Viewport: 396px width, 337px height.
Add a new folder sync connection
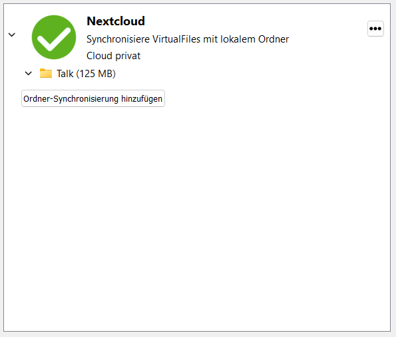(x=93, y=98)
